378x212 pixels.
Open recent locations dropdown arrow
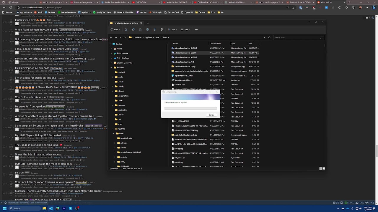120,37
